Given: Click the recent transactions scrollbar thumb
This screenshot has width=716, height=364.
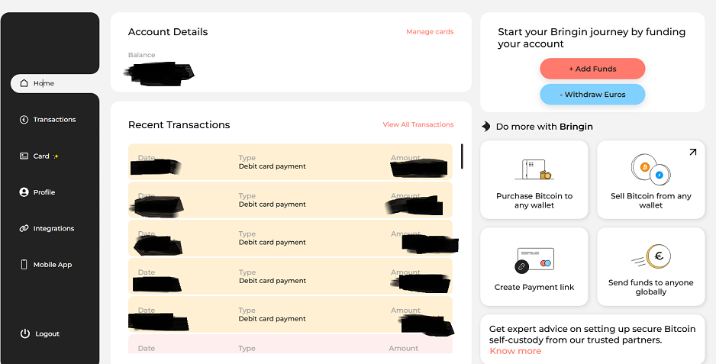Looking at the screenshot, I should pyautogui.click(x=462, y=156).
